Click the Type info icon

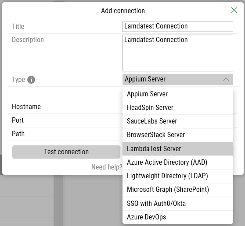tap(31, 80)
